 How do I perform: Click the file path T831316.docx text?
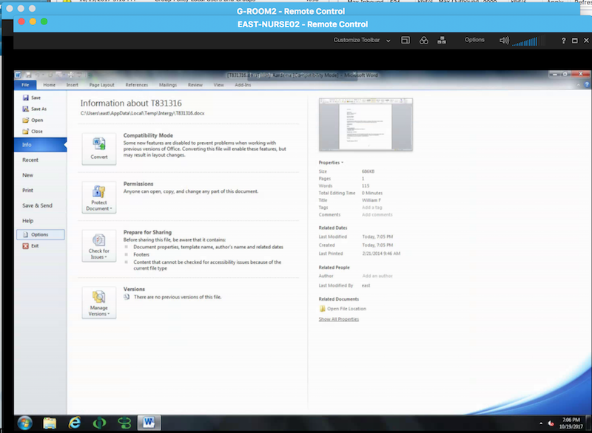142,113
